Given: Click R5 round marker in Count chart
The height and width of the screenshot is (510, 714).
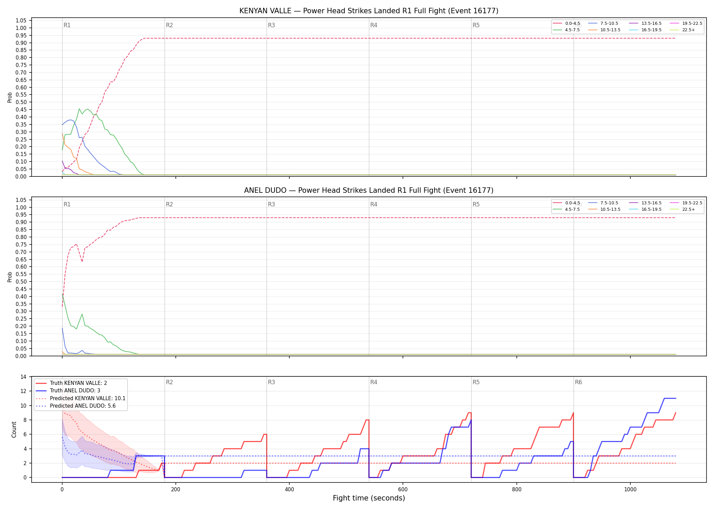Looking at the screenshot, I should (476, 382).
